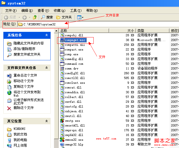The width and height of the screenshot is (179, 148).
Task: Open the 工具(T) menu
Action: [76, 11]
